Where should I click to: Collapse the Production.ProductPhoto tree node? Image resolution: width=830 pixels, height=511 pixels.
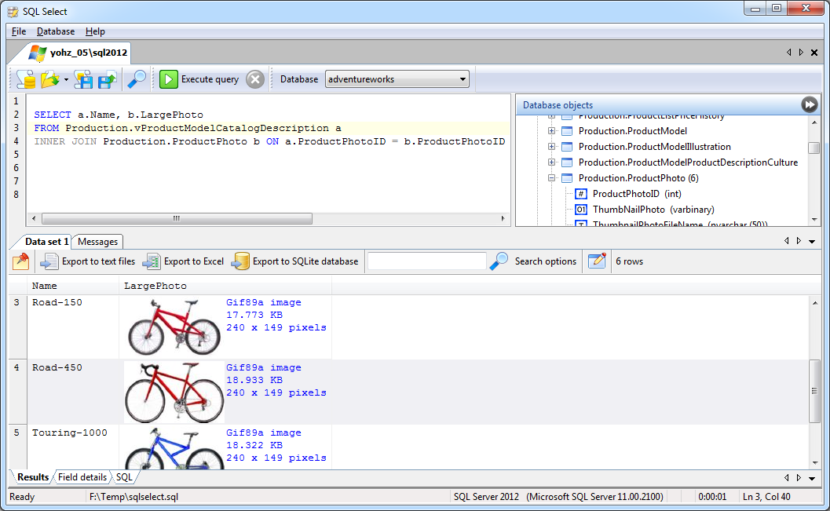click(x=552, y=178)
